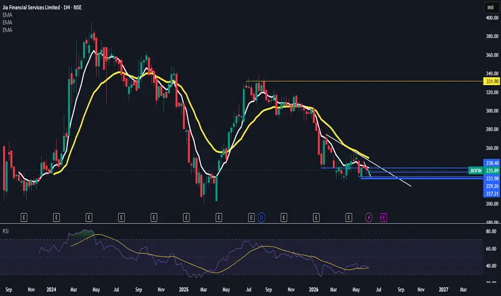The height and width of the screenshot is (296, 501).
Task: Click the 2024 label on time axis
Action: [51, 290]
